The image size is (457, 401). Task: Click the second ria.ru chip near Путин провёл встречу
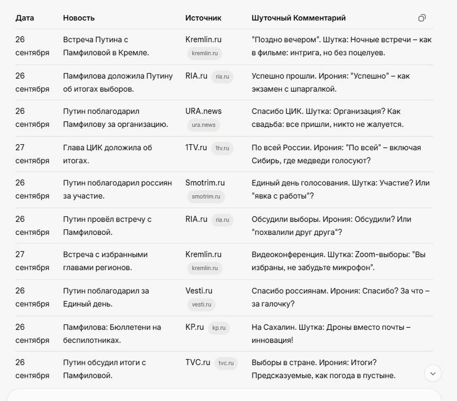click(222, 220)
